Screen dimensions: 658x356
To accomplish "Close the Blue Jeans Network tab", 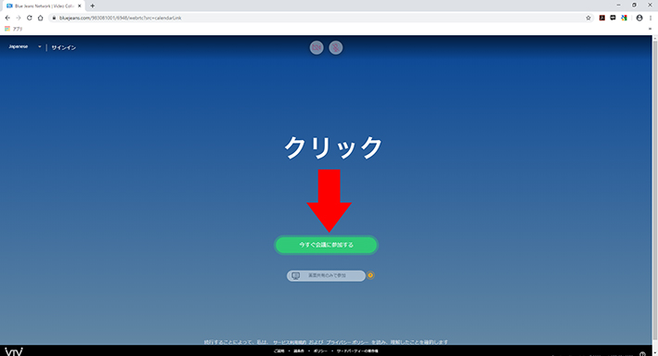I will pyautogui.click(x=79, y=6).
